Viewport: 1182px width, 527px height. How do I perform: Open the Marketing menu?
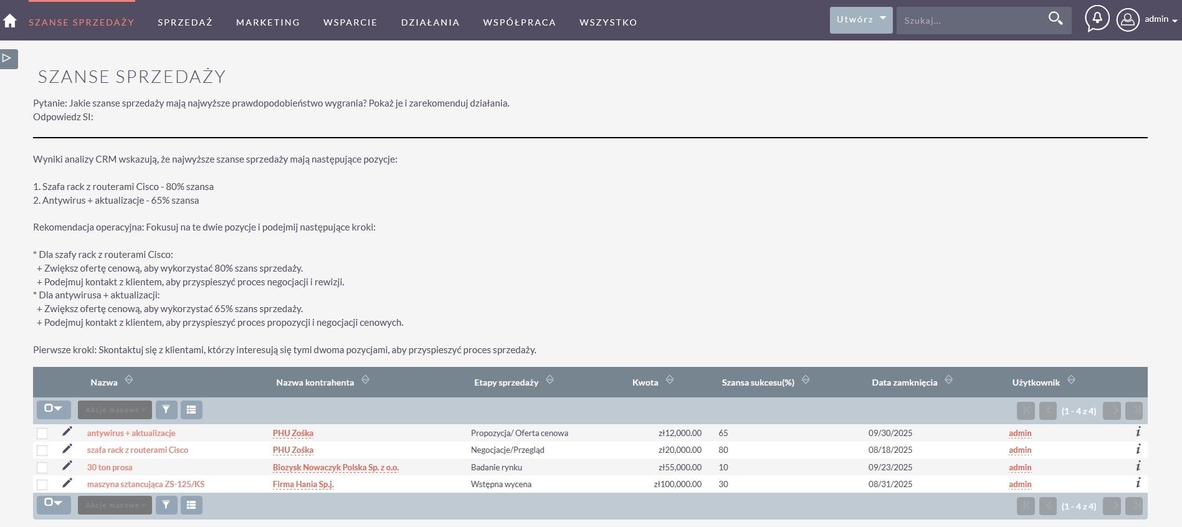(268, 22)
